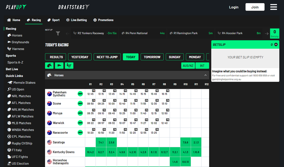Screen dimensions: 284x167
Task: Open Kentucky Downs R1 result 10,4,2
Action: coord(91,152)
